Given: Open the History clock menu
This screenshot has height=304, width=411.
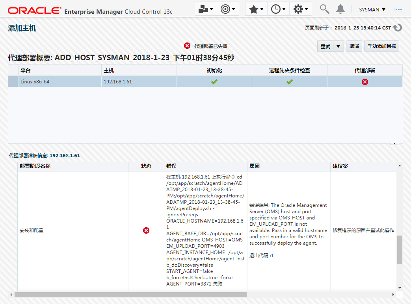Looking at the screenshot, I should tap(278, 9).
